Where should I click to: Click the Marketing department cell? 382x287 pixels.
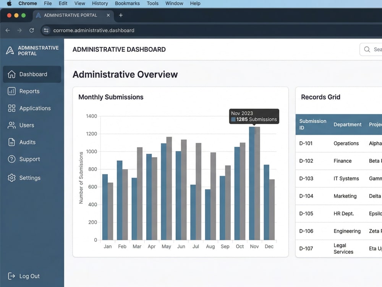pyautogui.click(x=345, y=196)
